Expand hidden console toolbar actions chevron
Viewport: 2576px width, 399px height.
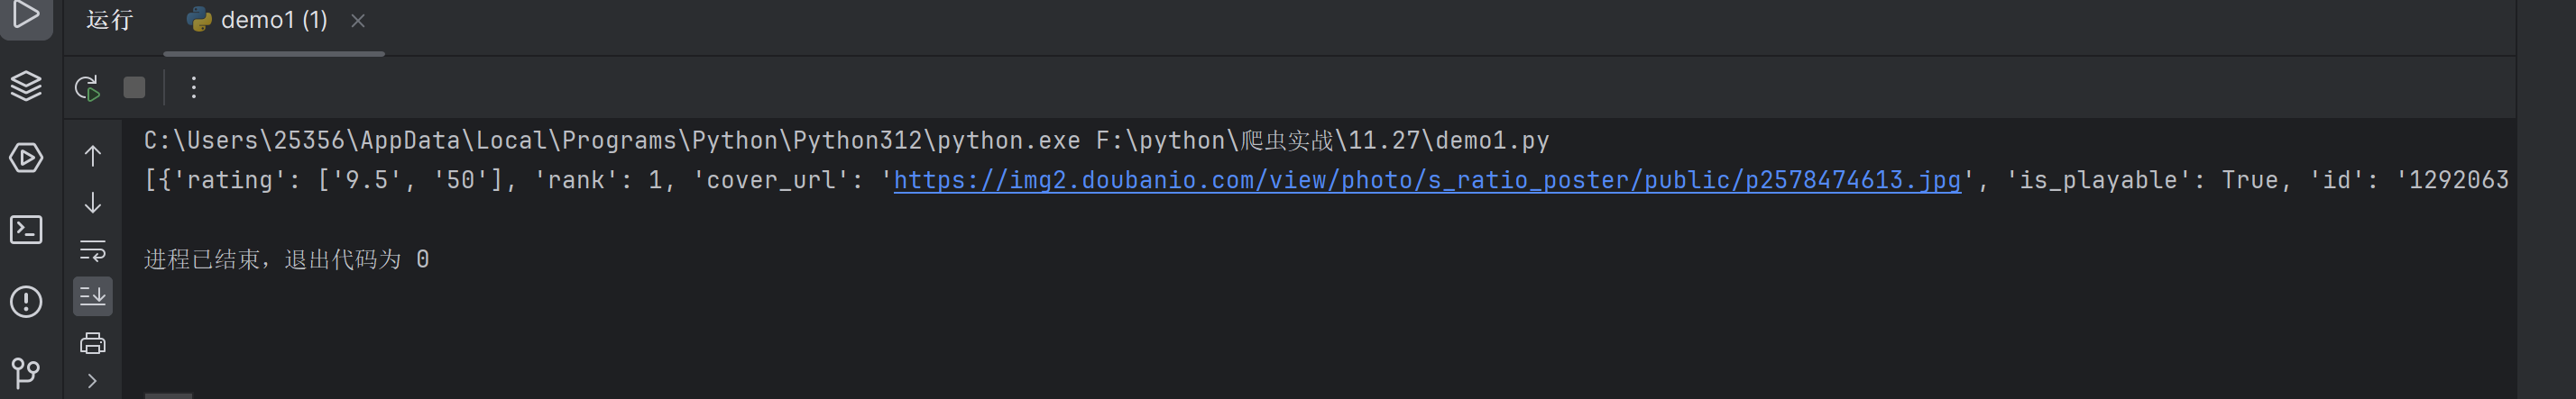point(92,381)
